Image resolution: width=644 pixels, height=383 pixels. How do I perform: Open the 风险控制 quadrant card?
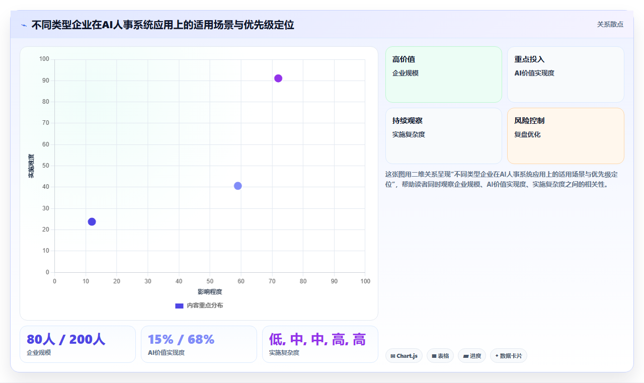pos(566,136)
